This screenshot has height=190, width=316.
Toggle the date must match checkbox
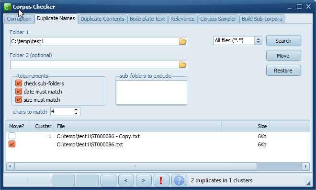(x=19, y=92)
